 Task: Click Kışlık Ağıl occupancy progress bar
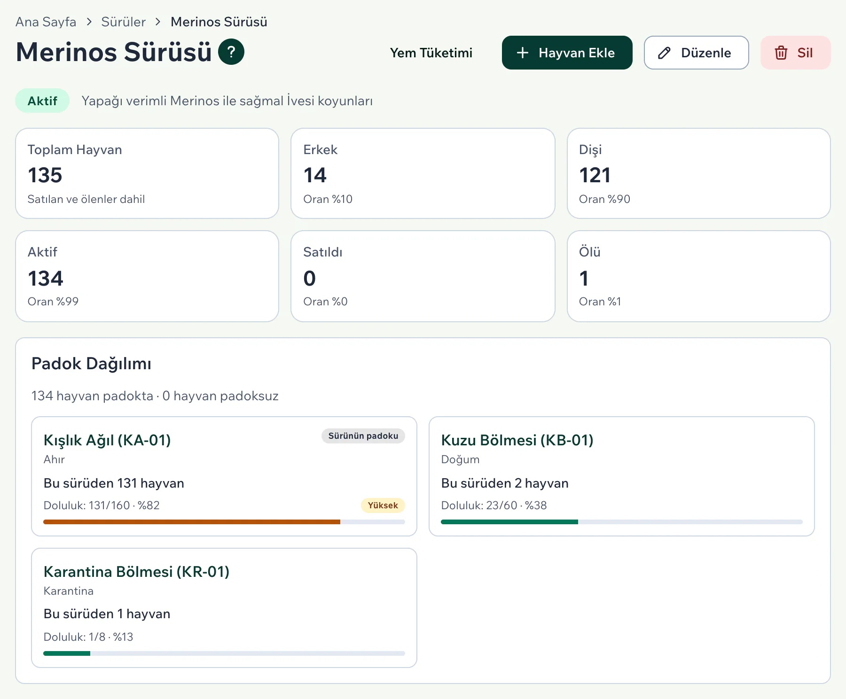coord(224,522)
